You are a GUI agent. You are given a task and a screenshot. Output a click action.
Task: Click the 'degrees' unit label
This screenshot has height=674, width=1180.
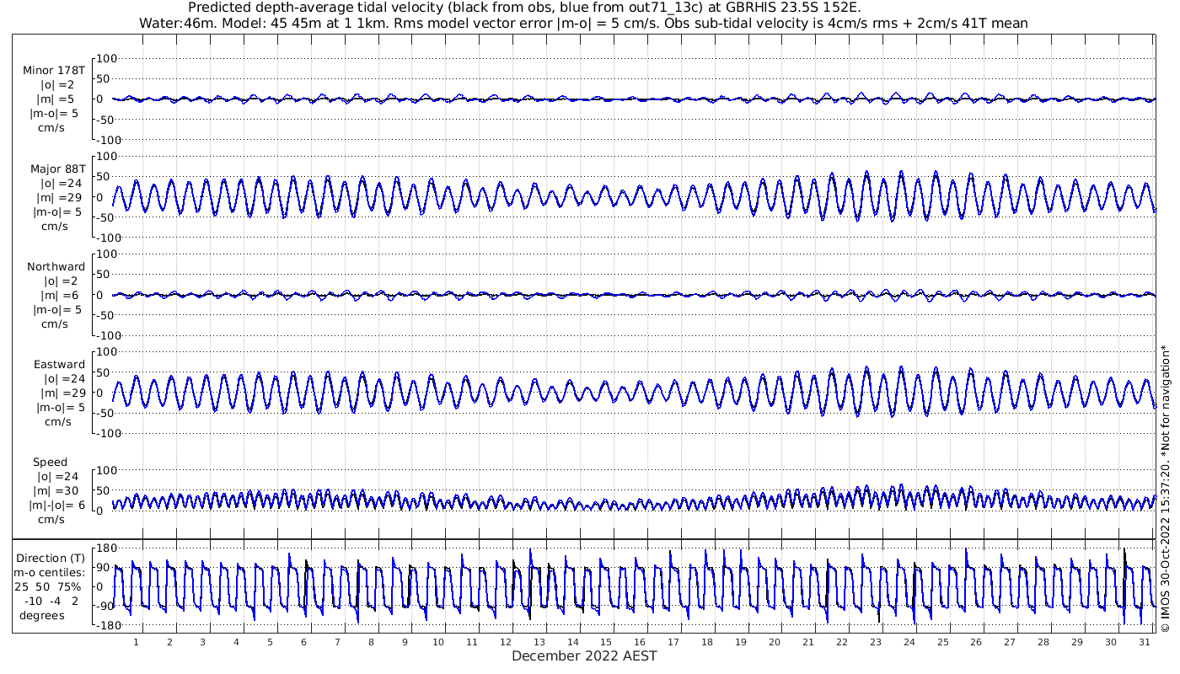point(42,616)
